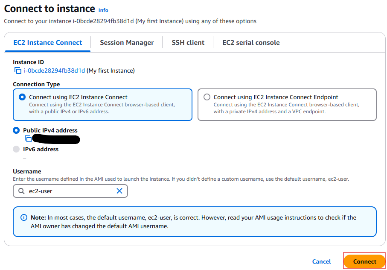Switch to EC2 Instance Connect tab
This screenshot has height=270, width=387.
(x=48, y=42)
